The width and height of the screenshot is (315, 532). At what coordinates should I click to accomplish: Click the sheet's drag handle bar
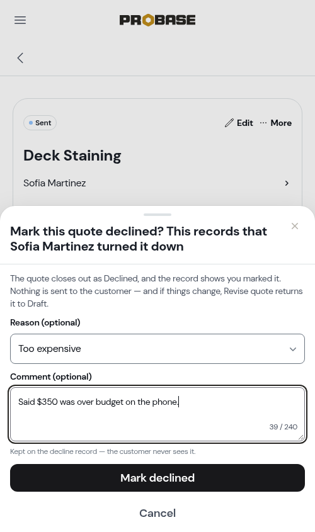[157, 215]
